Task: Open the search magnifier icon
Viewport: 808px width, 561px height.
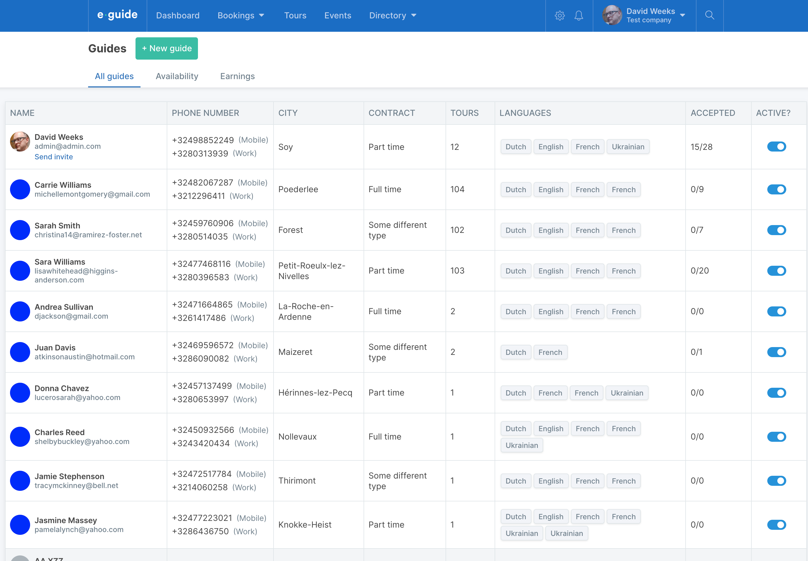Action: (x=710, y=15)
